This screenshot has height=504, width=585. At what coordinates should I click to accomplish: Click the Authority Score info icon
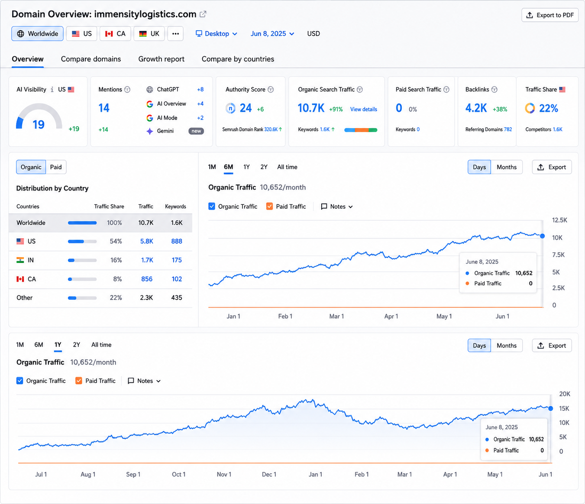(271, 90)
